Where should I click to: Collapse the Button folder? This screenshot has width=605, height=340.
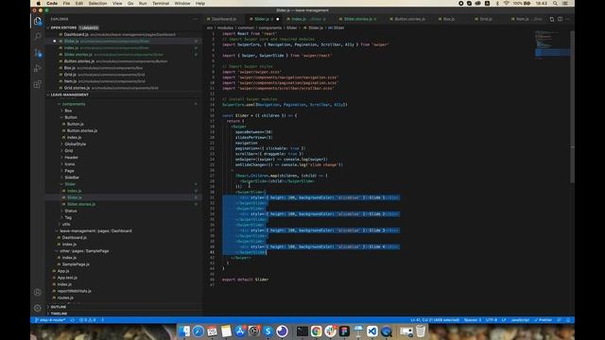(x=71, y=117)
